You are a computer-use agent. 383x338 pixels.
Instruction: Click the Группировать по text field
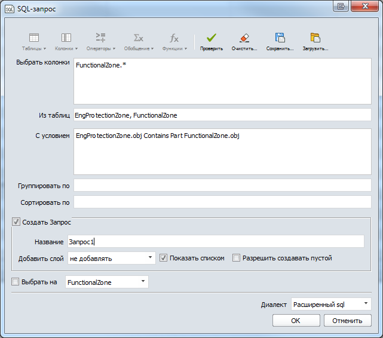[222, 186]
